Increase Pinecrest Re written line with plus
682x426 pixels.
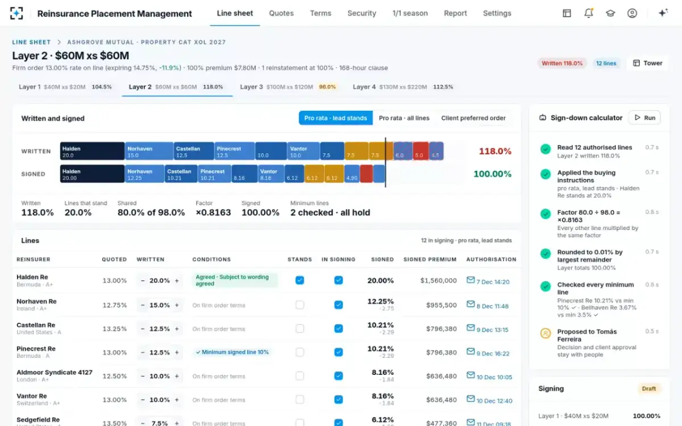[x=177, y=352]
